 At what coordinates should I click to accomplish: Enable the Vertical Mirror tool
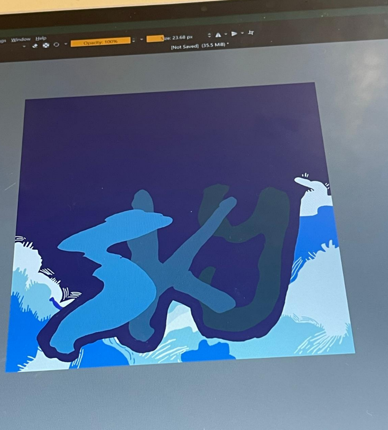pyautogui.click(x=234, y=34)
